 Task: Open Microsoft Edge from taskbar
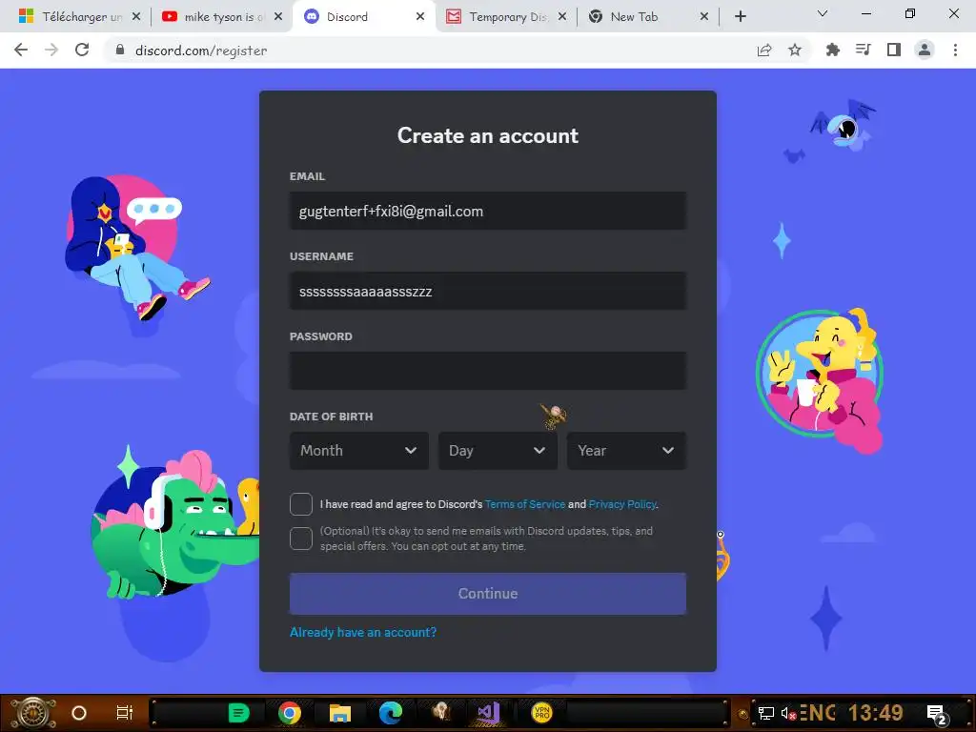(x=391, y=713)
